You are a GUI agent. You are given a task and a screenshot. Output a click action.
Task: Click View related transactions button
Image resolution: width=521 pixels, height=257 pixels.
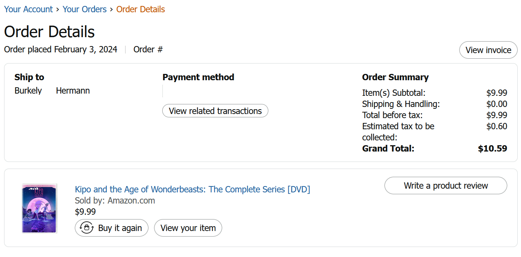tap(215, 111)
